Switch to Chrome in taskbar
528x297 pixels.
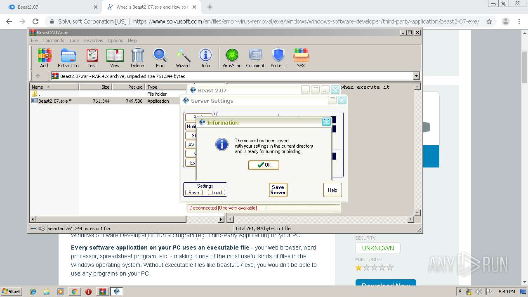point(74,292)
